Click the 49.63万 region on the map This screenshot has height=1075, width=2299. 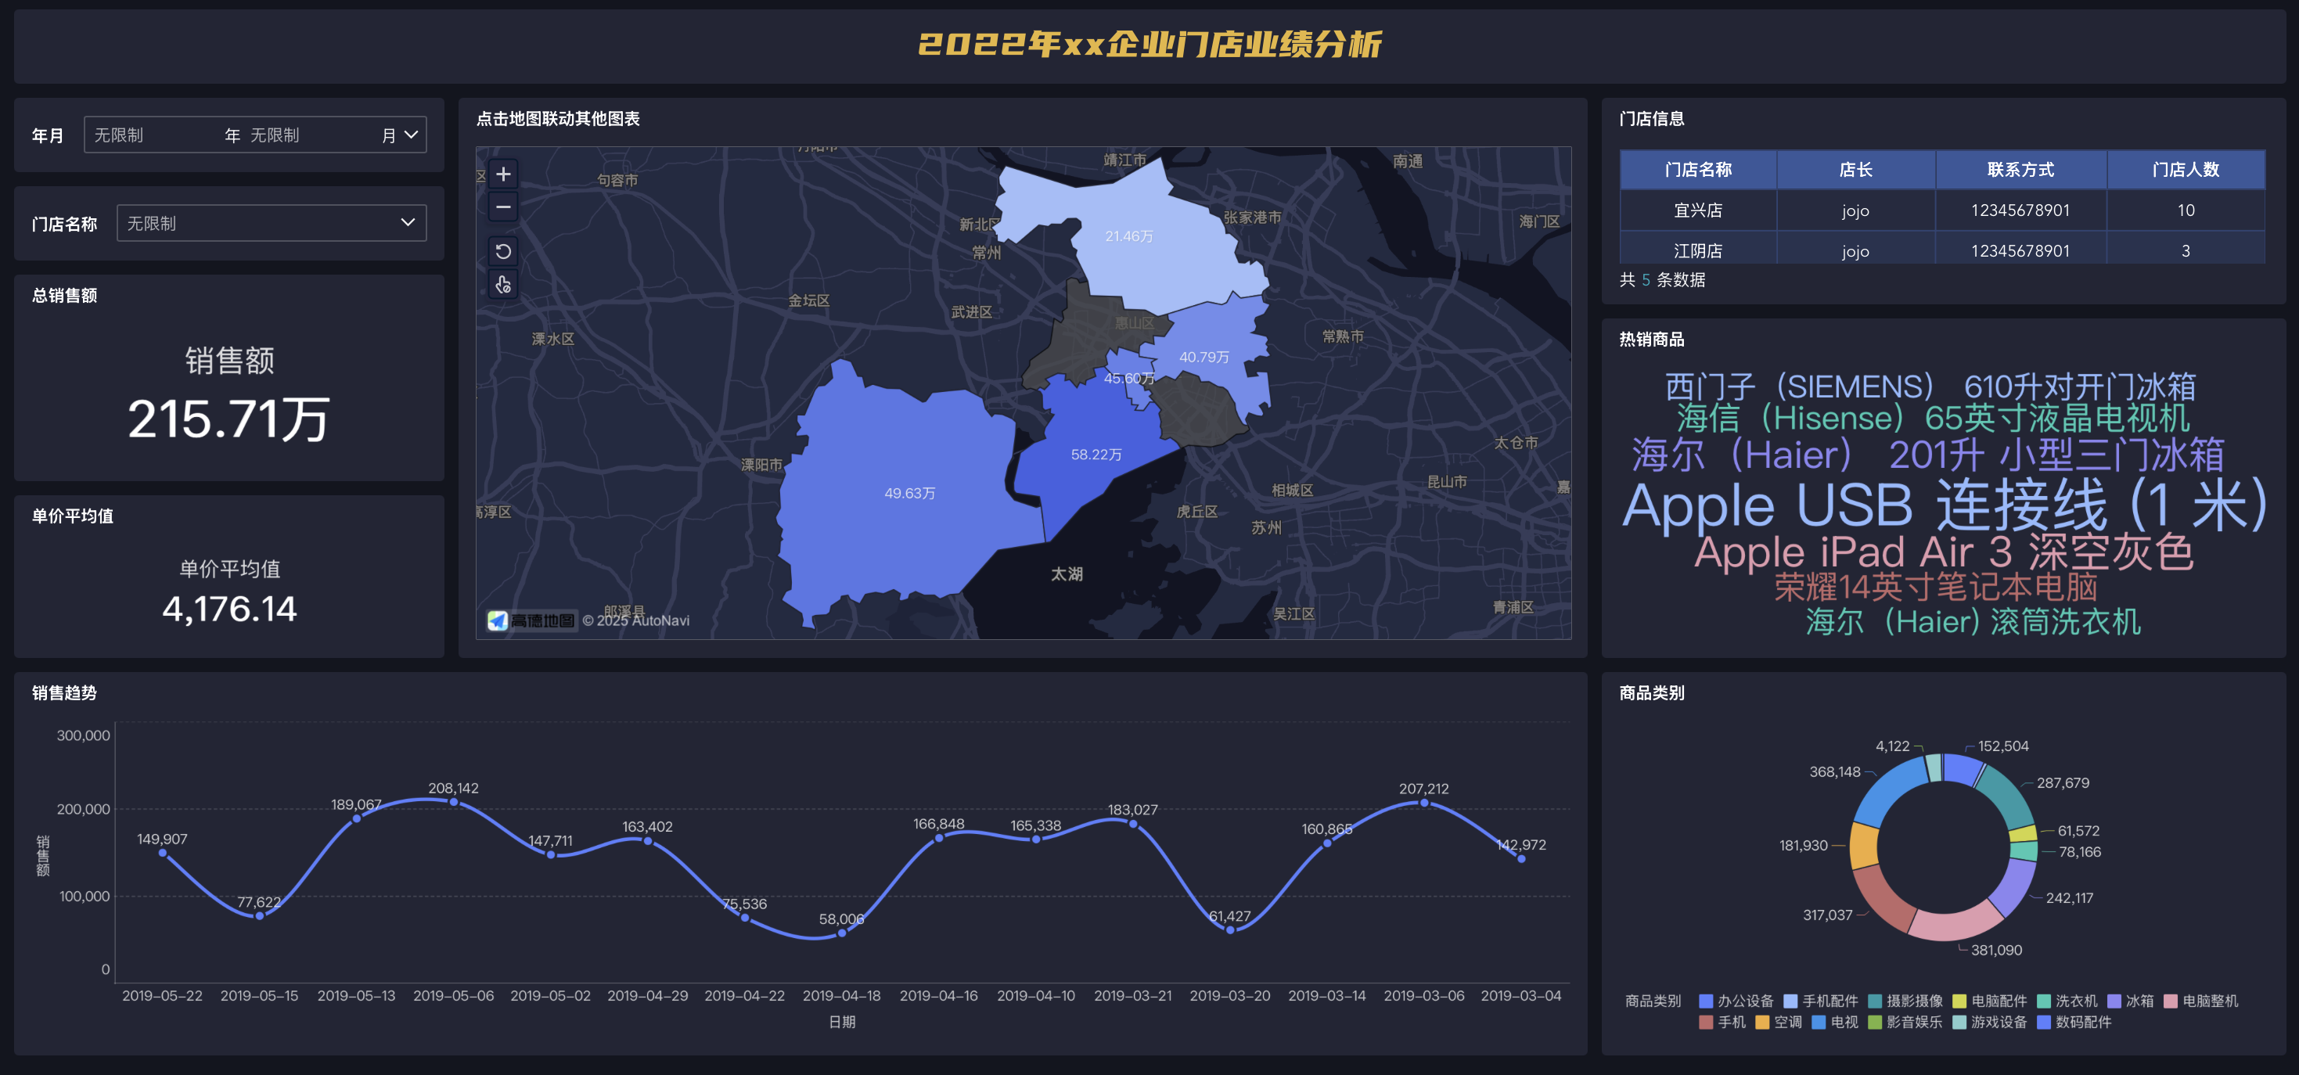coord(908,494)
